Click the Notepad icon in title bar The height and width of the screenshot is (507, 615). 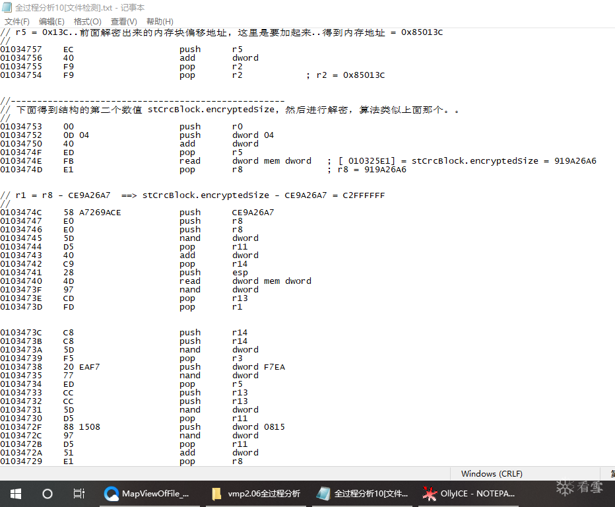click(x=7, y=7)
